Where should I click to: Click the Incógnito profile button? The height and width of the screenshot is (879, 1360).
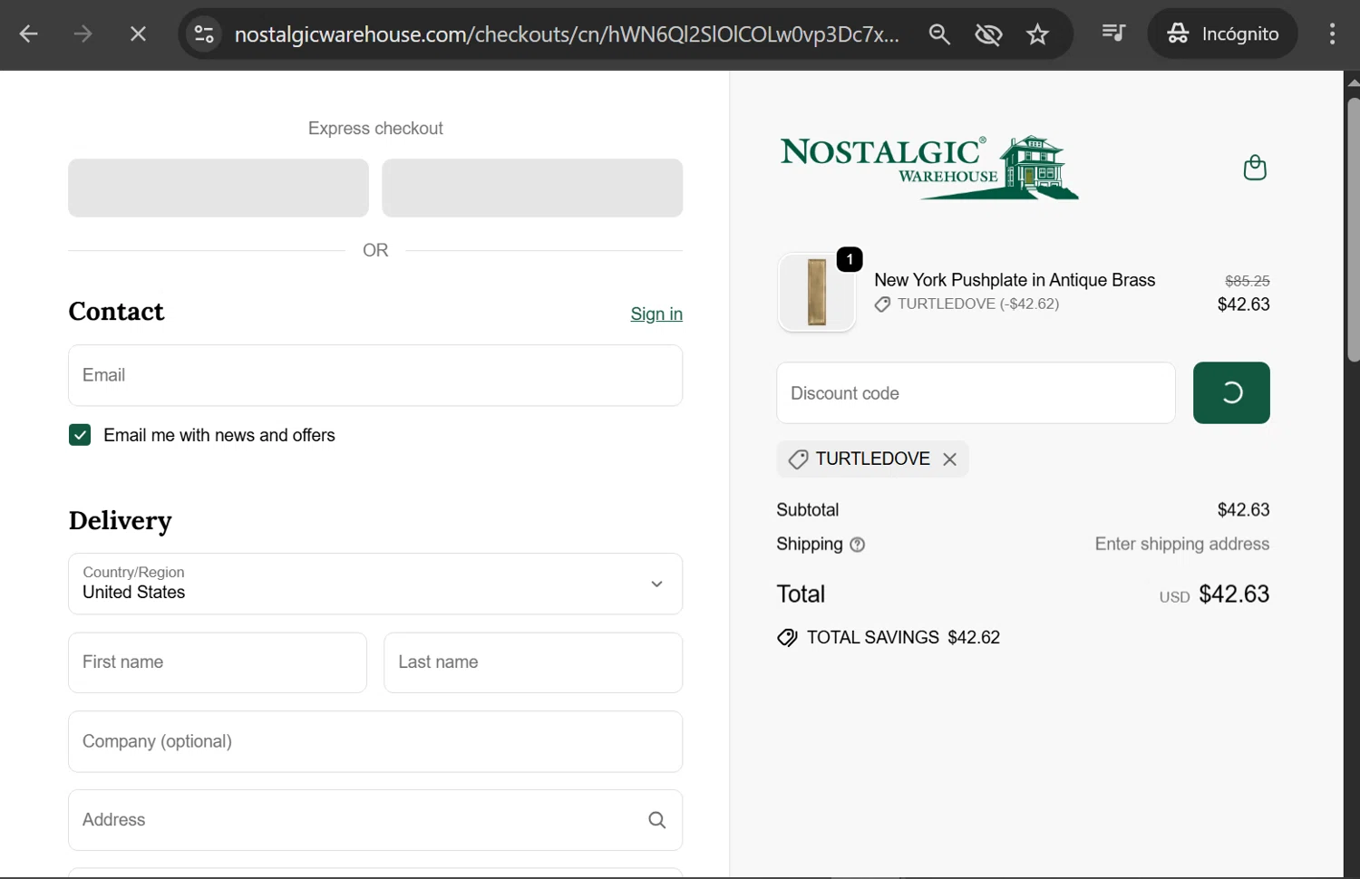point(1222,34)
